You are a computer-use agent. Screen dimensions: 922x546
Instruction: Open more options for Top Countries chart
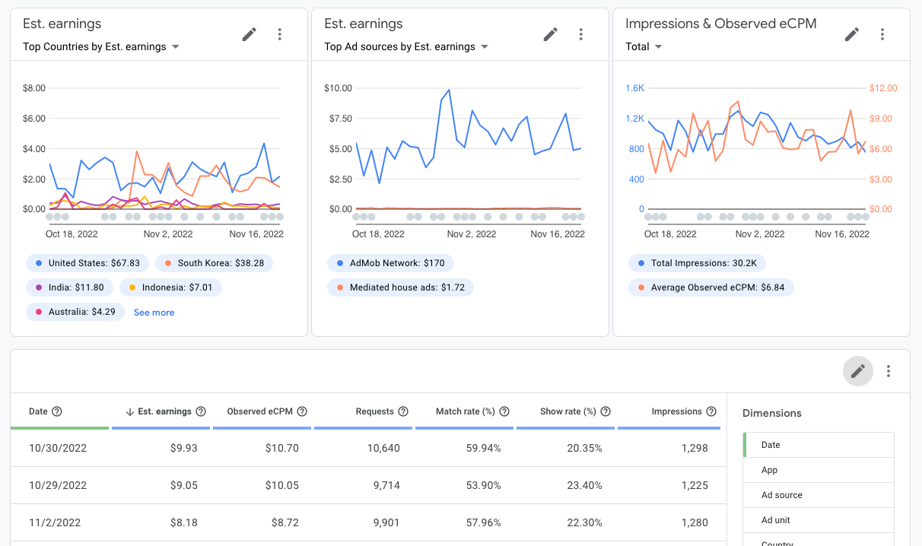(280, 34)
